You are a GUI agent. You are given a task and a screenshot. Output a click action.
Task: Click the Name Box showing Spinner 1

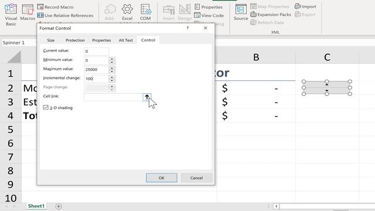coord(19,43)
